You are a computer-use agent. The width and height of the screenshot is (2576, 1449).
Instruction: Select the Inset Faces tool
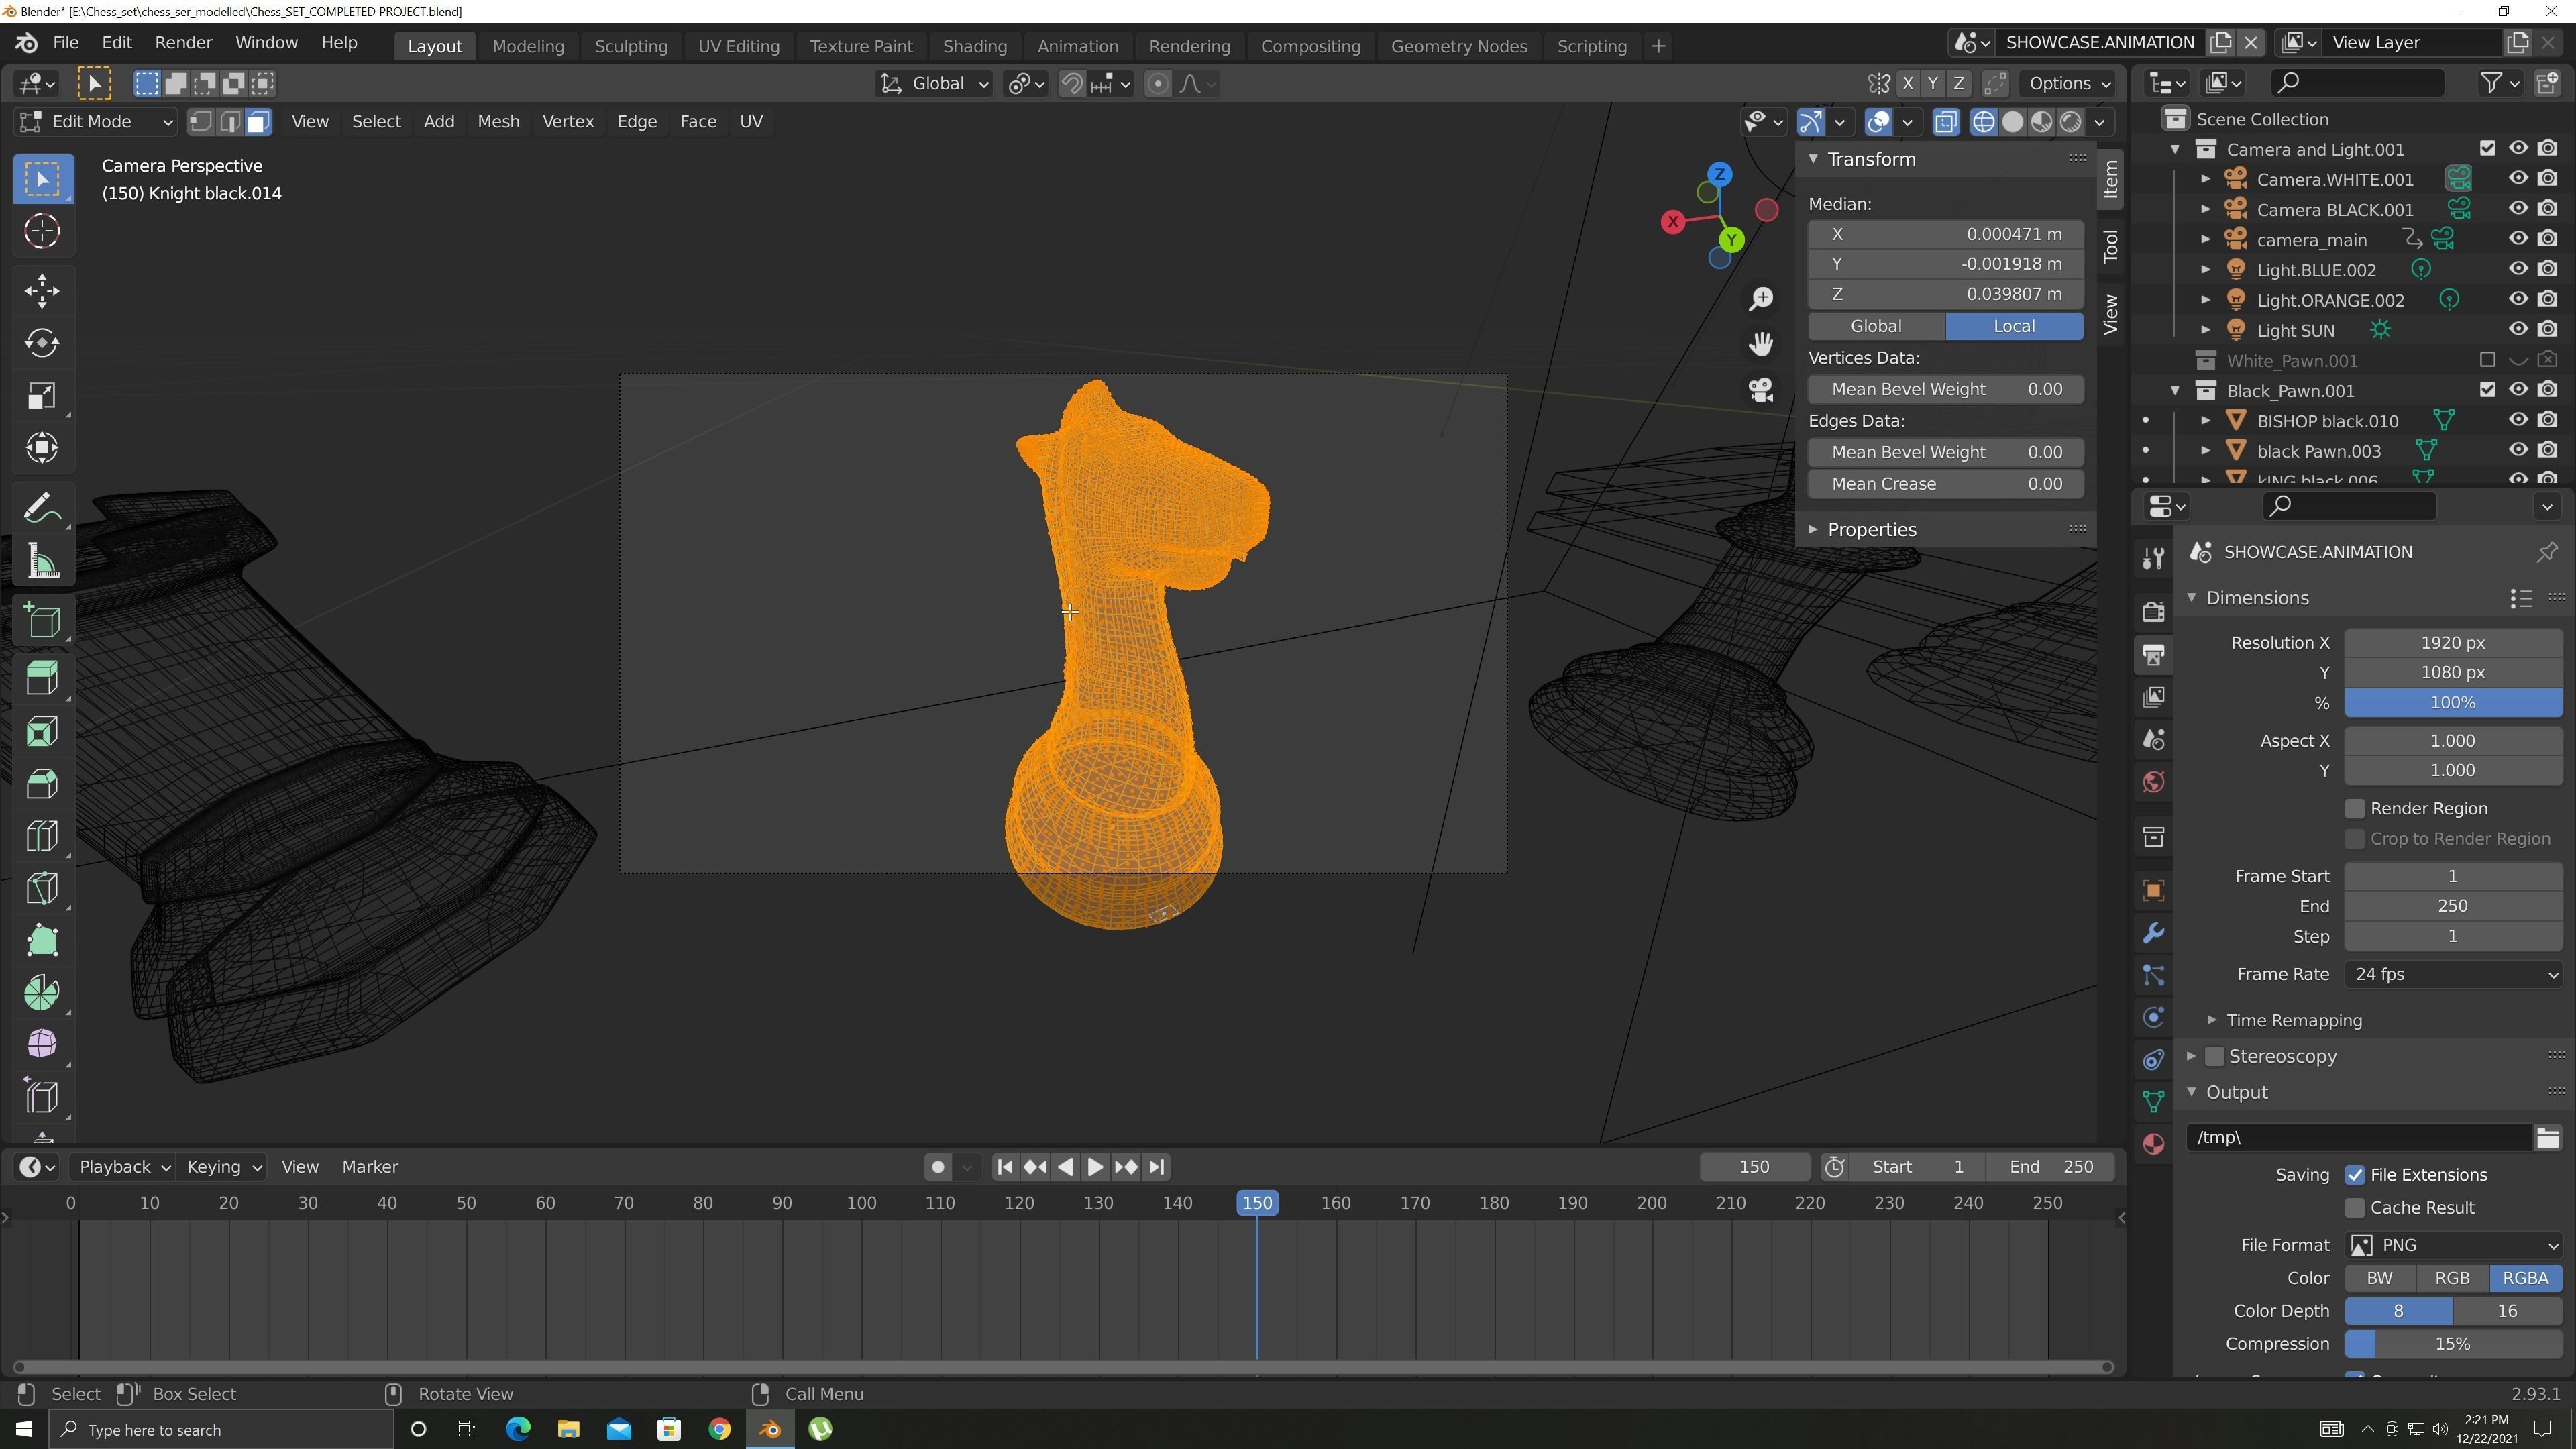pos(42,731)
